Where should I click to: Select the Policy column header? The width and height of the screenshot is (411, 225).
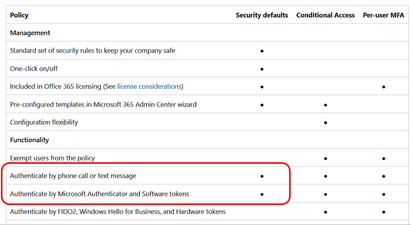(x=19, y=15)
